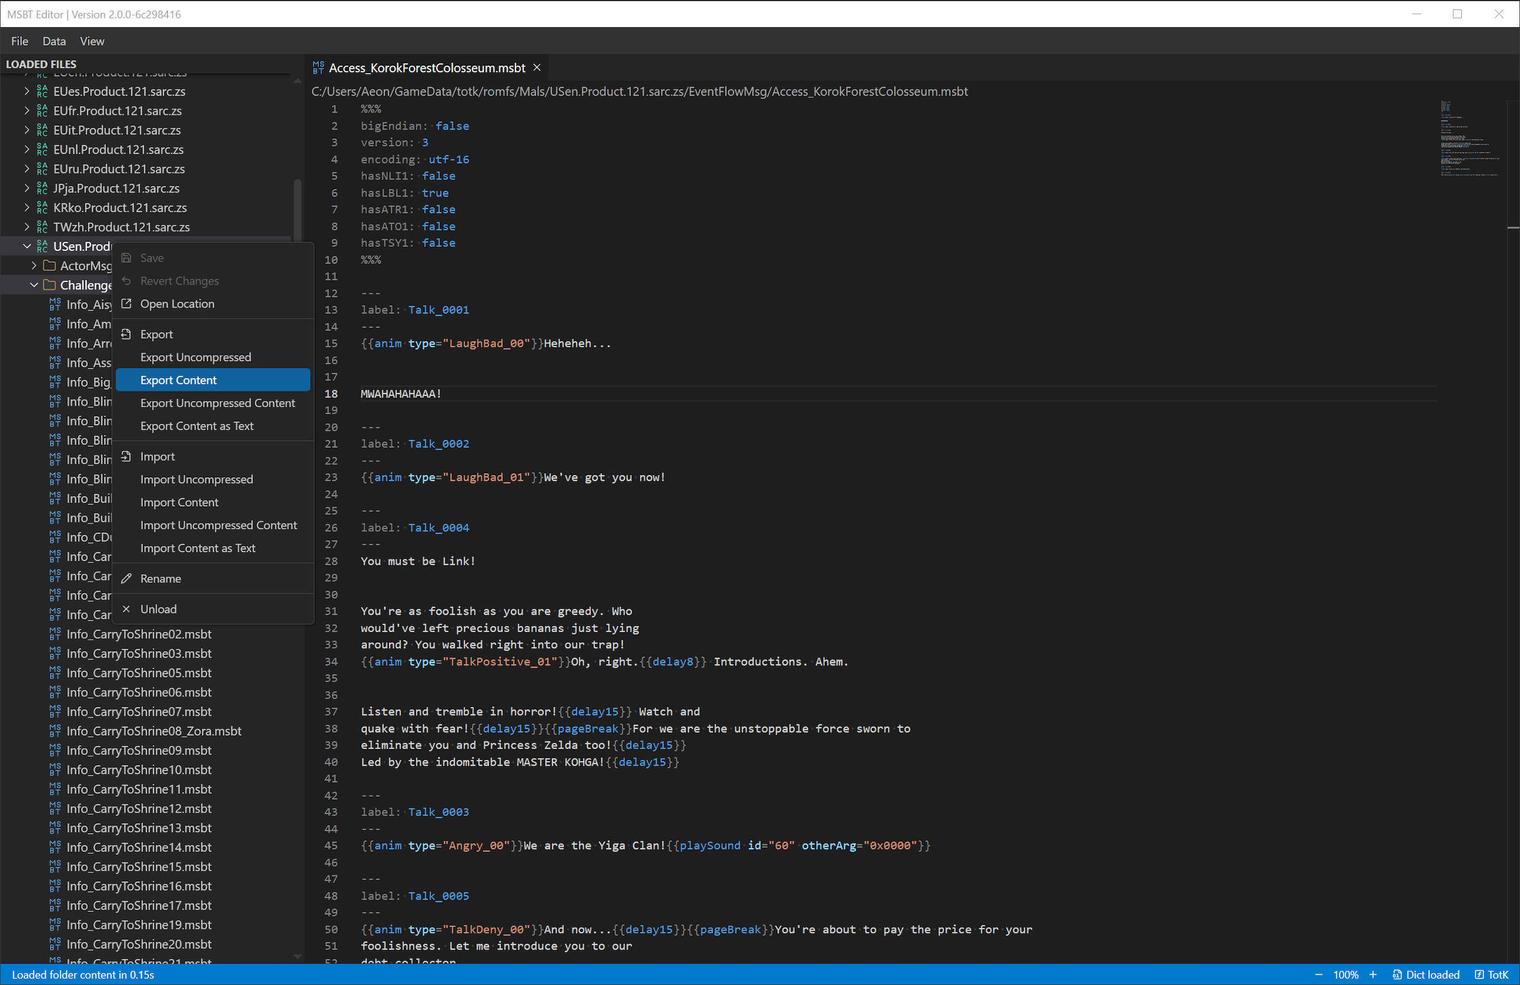
Task: Click MSBT icon beside Info_CarryToShrine10.msbt
Action: (x=55, y=770)
